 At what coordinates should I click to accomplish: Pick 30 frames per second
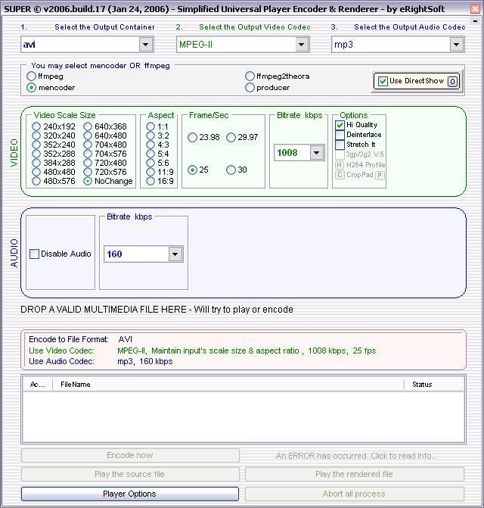[x=231, y=170]
